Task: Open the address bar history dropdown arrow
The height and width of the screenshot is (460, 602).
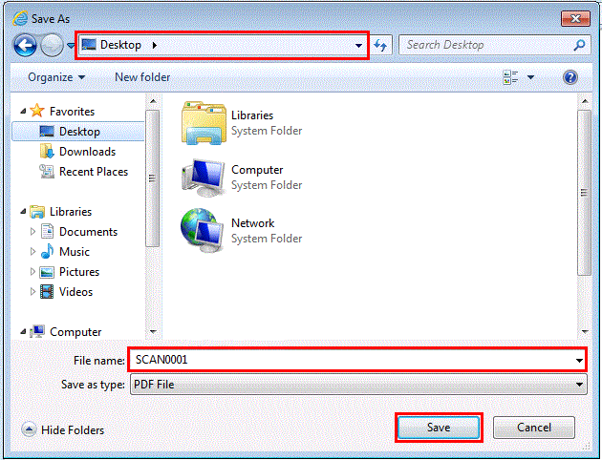Action: [358, 45]
